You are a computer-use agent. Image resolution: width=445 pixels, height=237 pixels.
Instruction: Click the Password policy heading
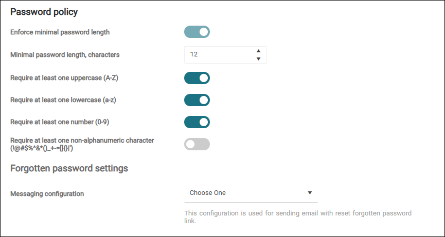44,11
